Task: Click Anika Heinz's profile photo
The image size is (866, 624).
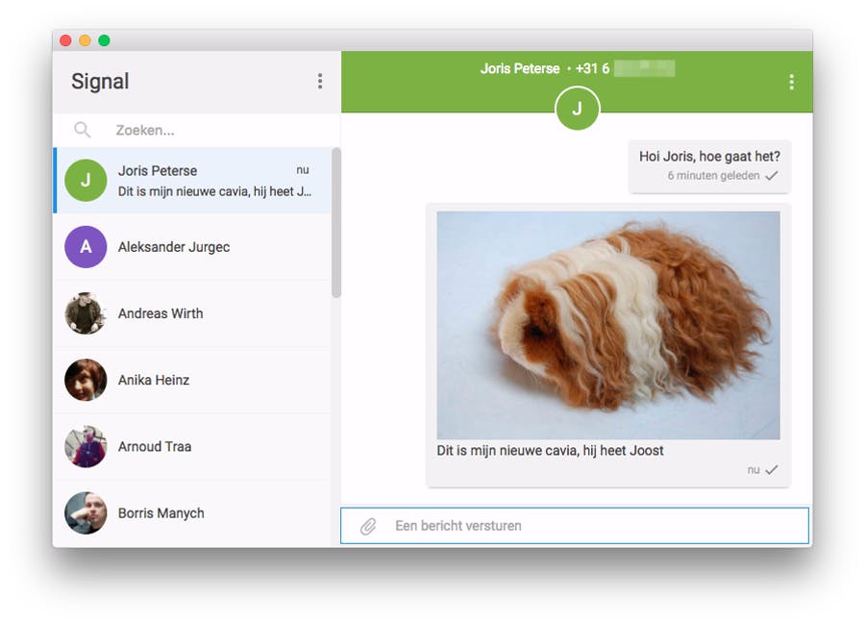Action: [x=86, y=380]
